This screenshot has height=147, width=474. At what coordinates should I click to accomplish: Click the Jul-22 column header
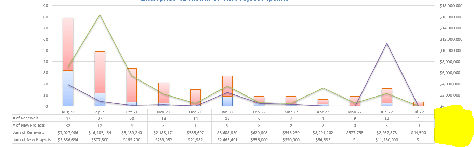tap(418, 112)
